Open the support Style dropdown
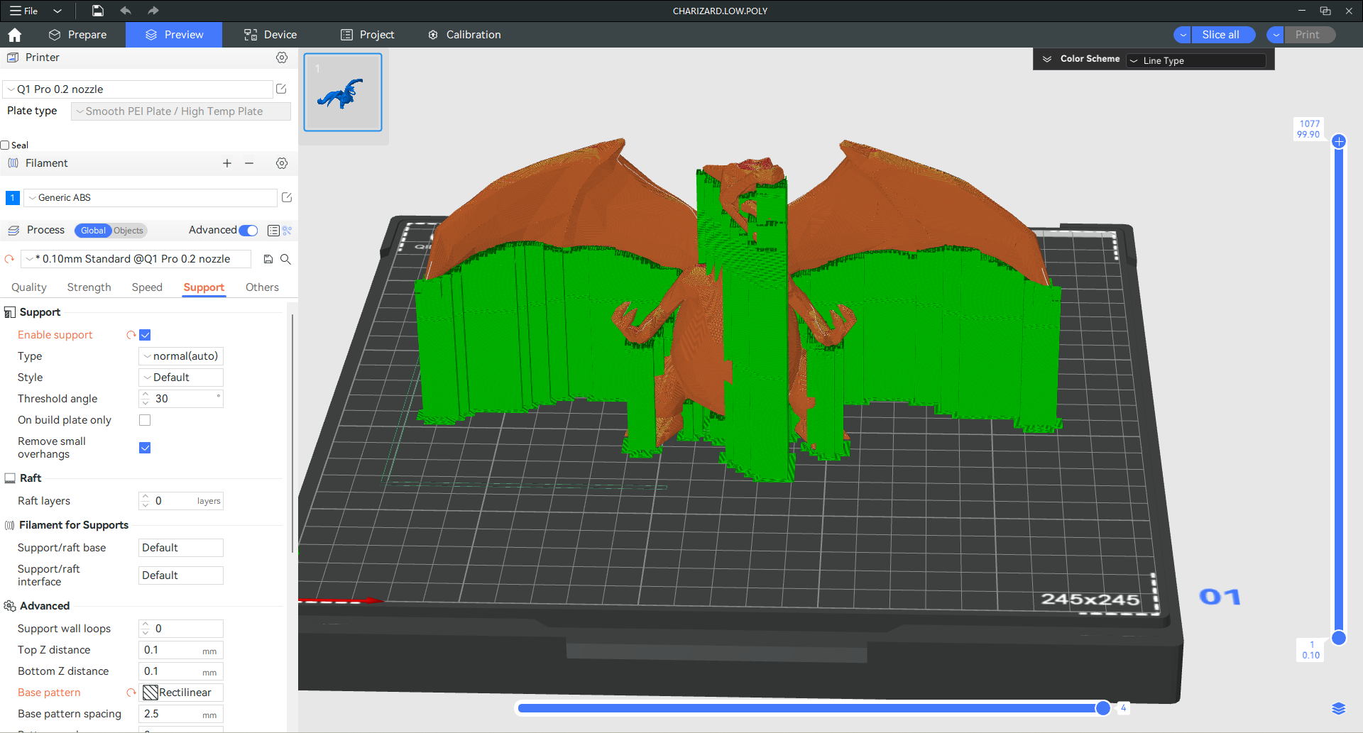Viewport: 1363px width, 733px height. (181, 377)
